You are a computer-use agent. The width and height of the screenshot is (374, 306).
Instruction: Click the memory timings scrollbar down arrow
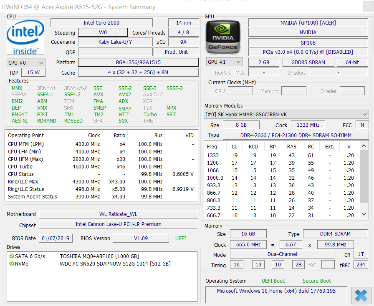(364, 214)
